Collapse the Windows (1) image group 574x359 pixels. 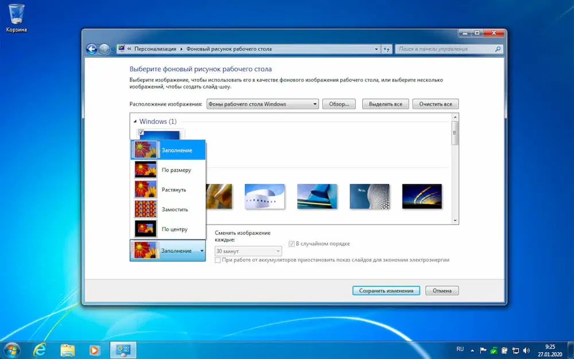pyautogui.click(x=136, y=121)
